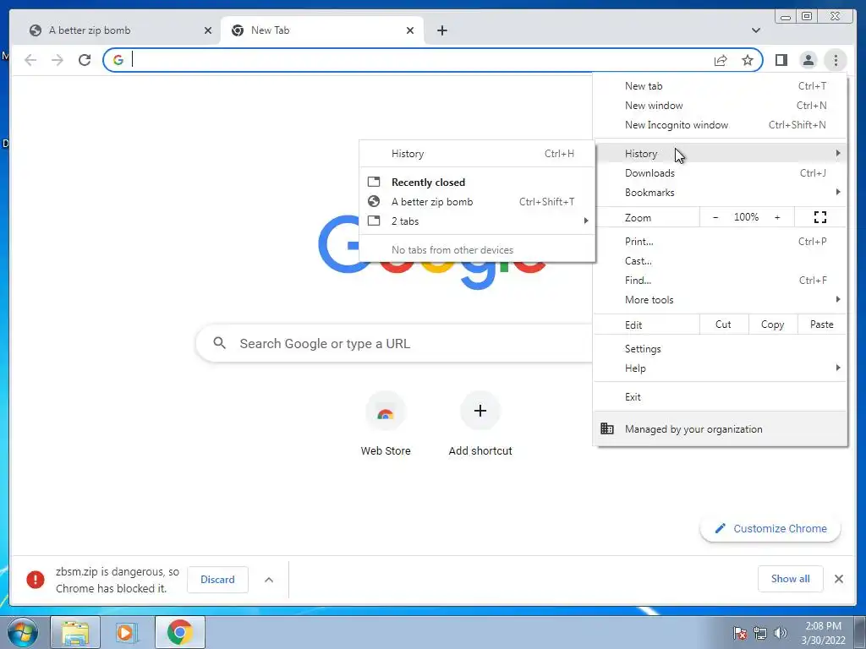Screen dimensions: 866x649
Task: Open Settings from the menu
Action: pos(721,349)
